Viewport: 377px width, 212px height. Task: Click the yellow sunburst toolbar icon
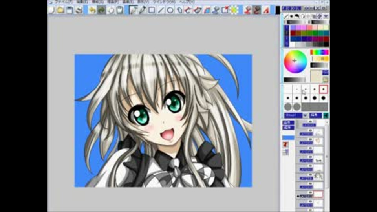(x=234, y=10)
